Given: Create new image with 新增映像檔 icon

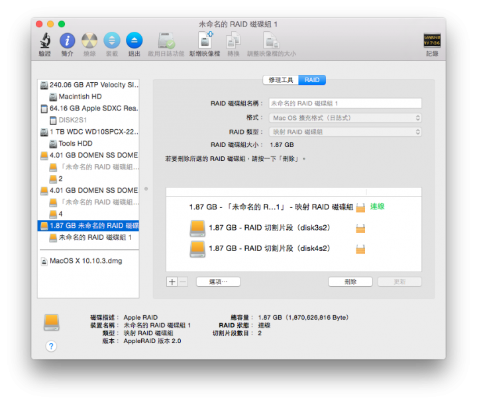Looking at the screenshot, I should 205,41.
